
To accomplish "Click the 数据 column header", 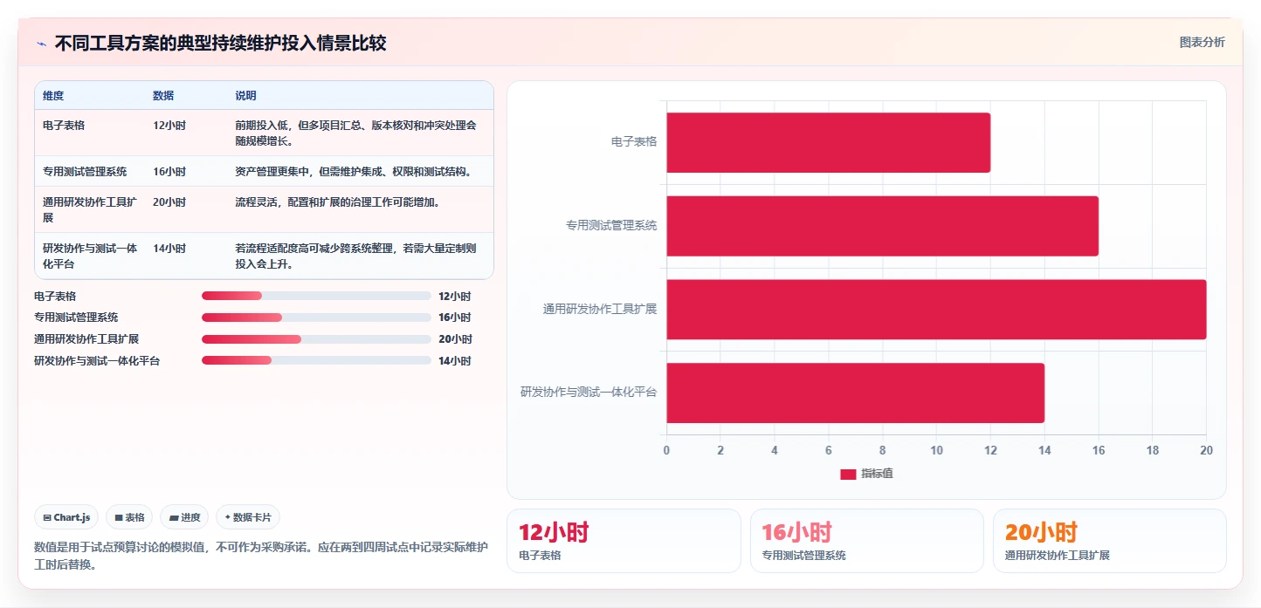I will 163,96.
